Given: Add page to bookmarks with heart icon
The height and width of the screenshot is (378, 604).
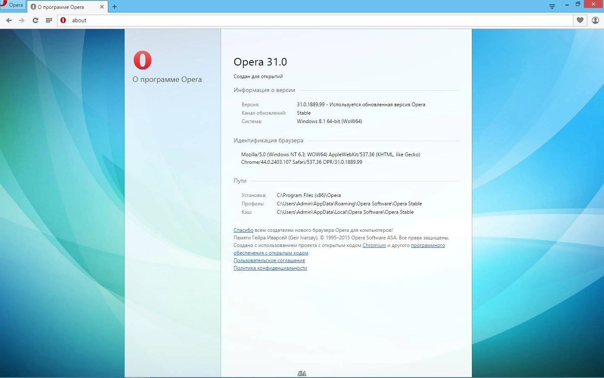Looking at the screenshot, I should pyautogui.click(x=580, y=20).
